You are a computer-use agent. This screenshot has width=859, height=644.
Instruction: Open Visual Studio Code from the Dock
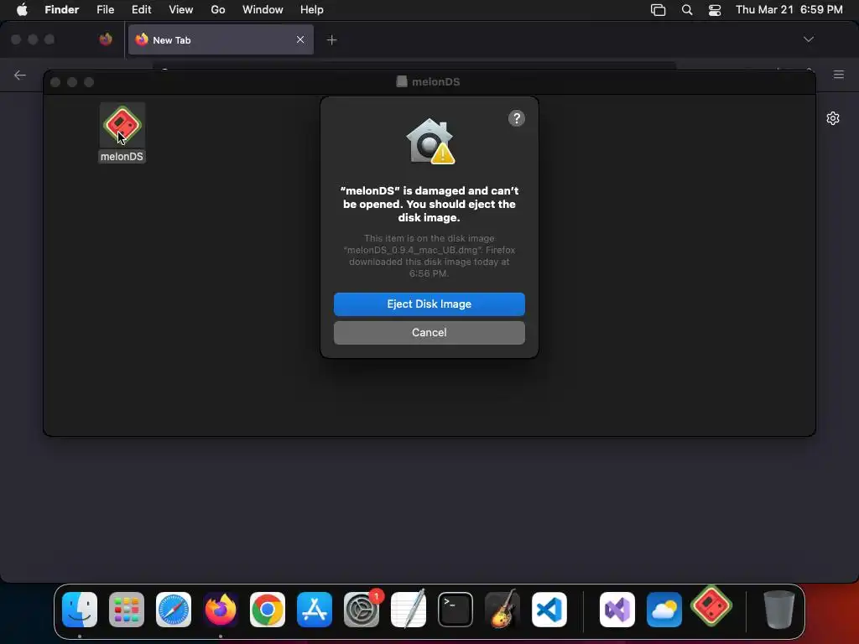pyautogui.click(x=549, y=610)
